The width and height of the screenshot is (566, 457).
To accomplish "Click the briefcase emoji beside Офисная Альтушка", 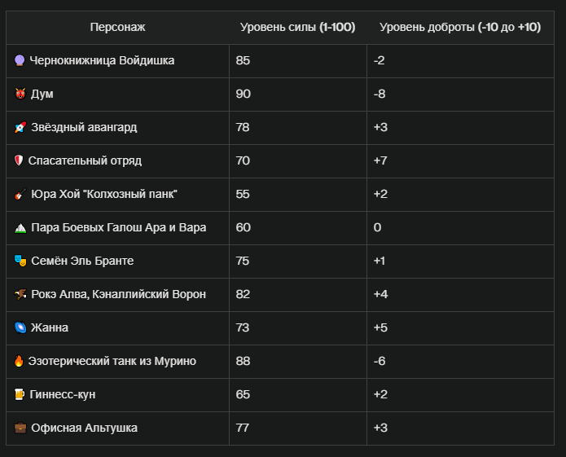I will click(20, 428).
